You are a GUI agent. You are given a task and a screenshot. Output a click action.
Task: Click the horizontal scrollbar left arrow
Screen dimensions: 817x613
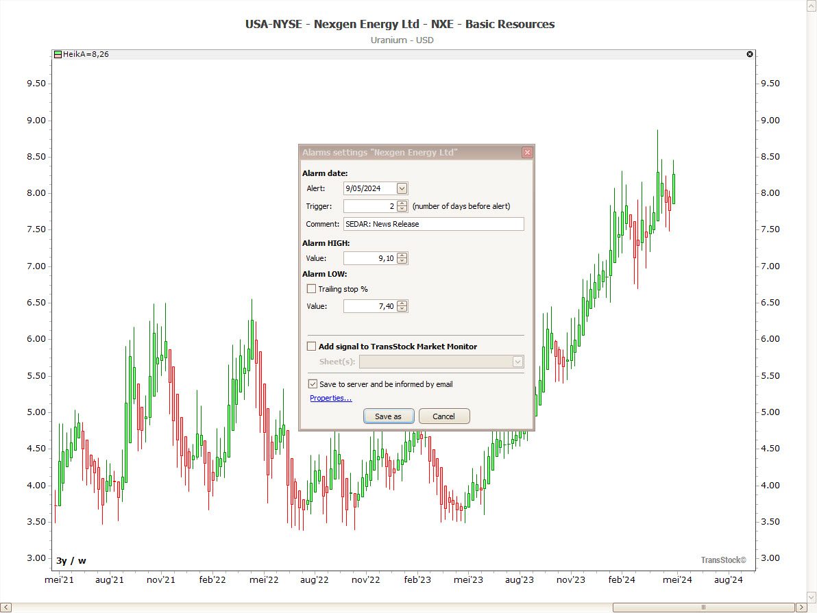[6, 607]
